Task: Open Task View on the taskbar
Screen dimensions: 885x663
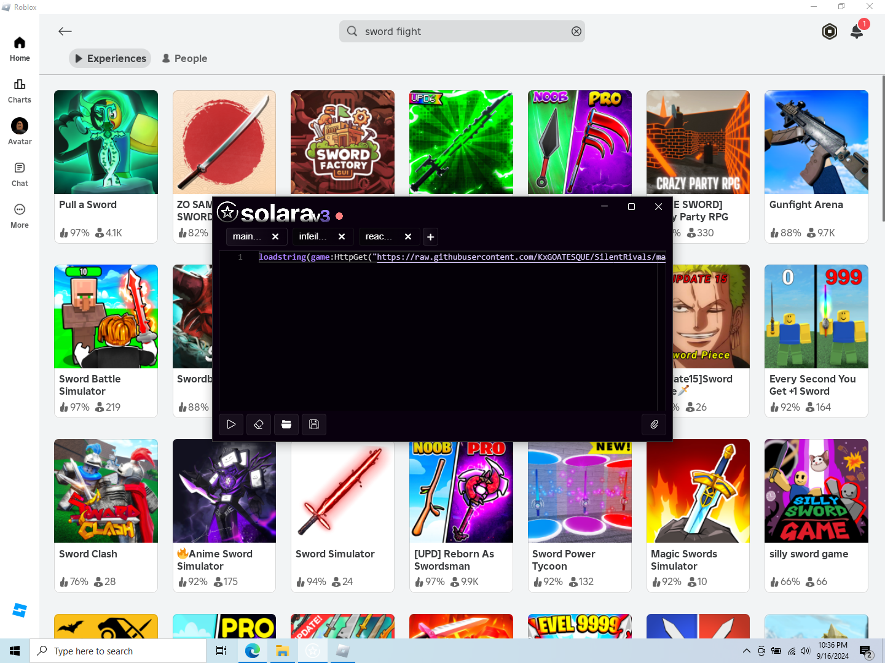Action: pos(221,651)
